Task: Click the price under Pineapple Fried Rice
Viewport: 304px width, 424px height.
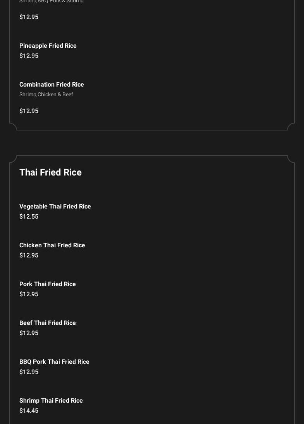Action: click(29, 56)
